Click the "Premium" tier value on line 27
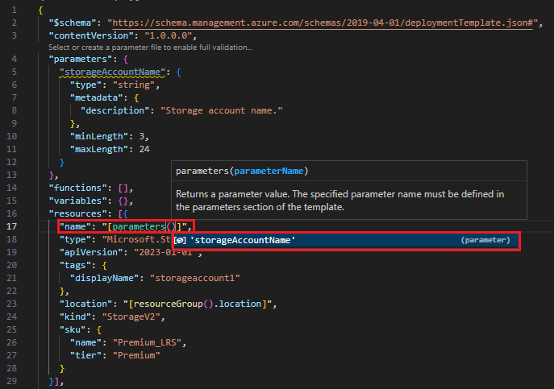Screen dimensions: 554x389 136,355
